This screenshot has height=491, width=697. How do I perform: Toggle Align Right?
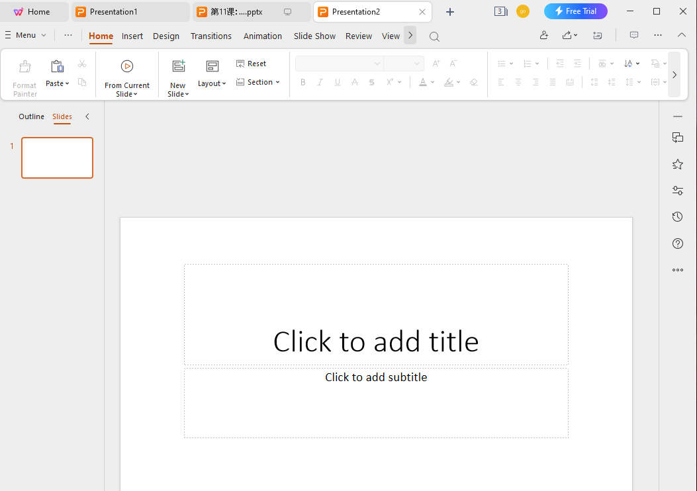click(535, 82)
